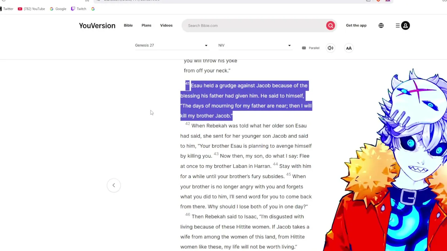Viewport: 447px width, 251px height.
Task: Click verse 44 'Stay with him'
Action: click(246, 171)
